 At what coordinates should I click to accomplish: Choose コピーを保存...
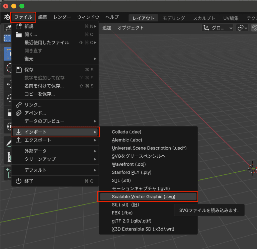[x=55, y=94]
